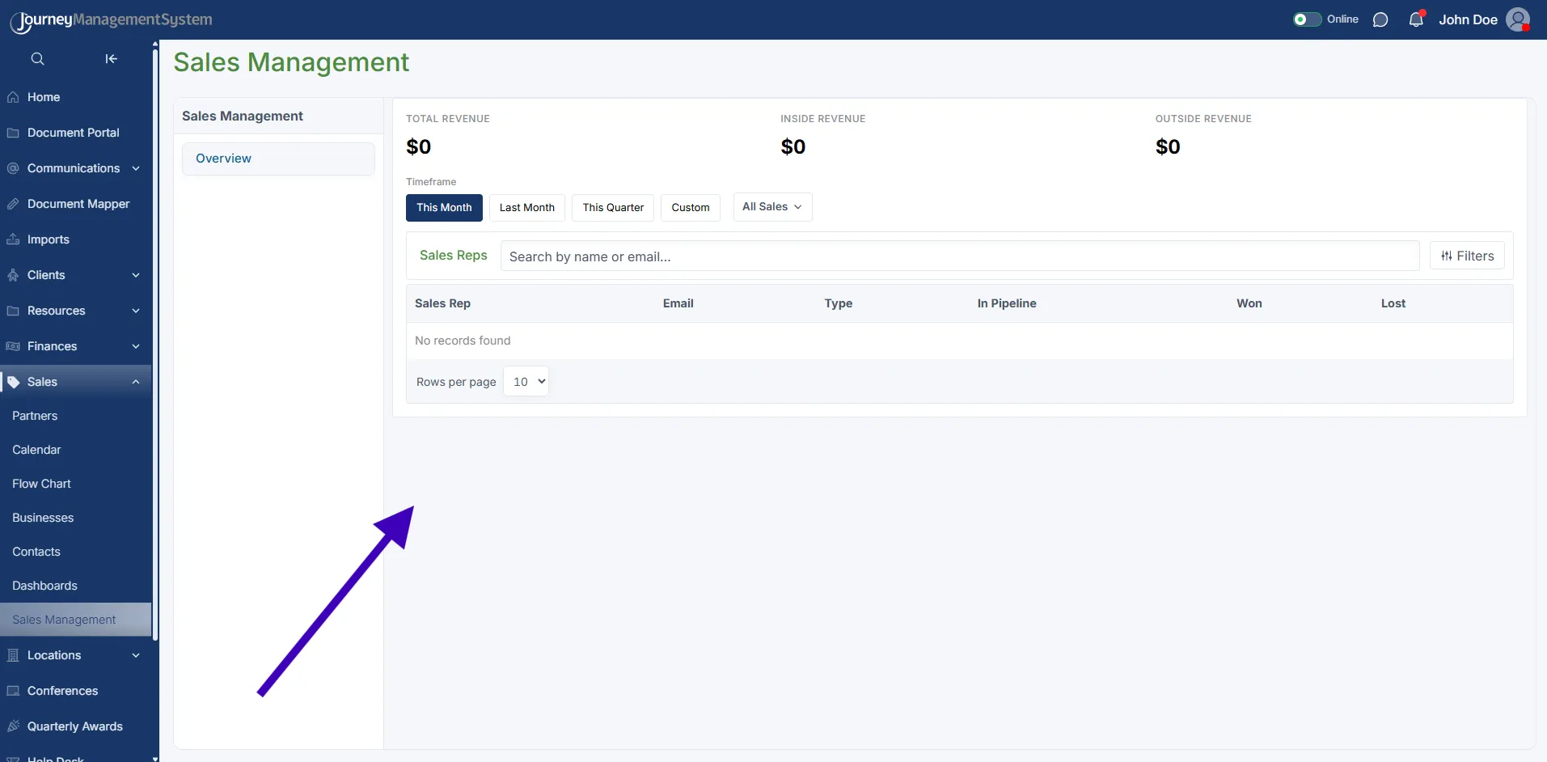Click the Document Mapper pencil icon
Screen dimensions: 1547x762
tap(13, 204)
